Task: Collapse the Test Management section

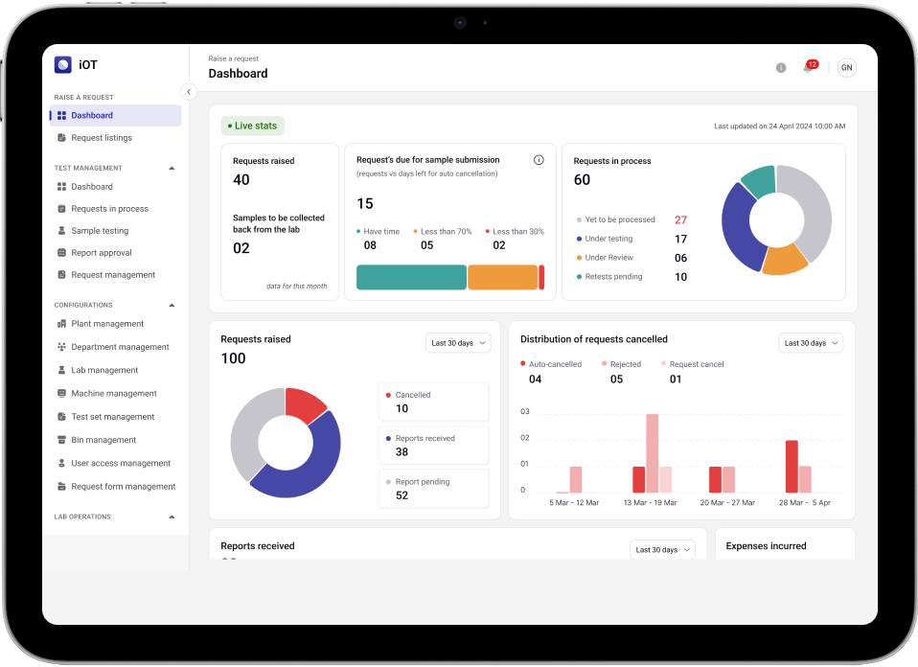Action: click(172, 168)
